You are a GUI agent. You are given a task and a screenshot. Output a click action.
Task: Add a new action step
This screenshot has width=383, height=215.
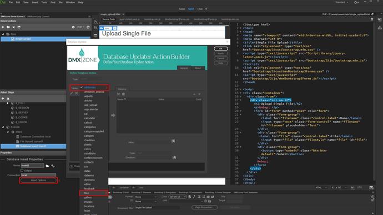tap(3, 99)
